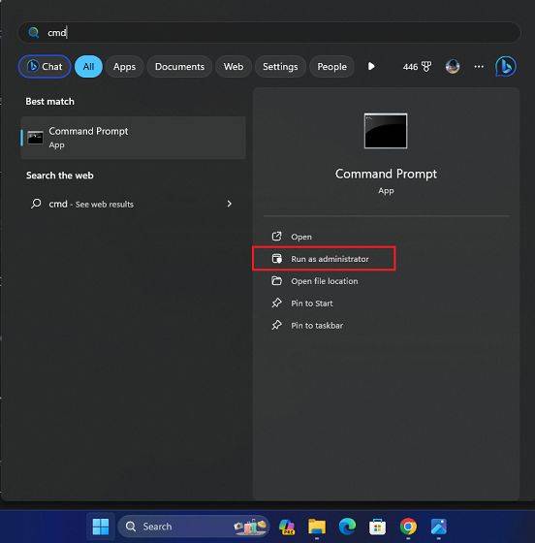Click the Best match heading

(x=49, y=102)
